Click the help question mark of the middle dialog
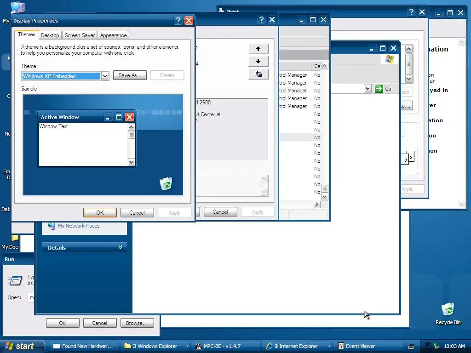This screenshot has width=471, height=353. tap(261, 20)
